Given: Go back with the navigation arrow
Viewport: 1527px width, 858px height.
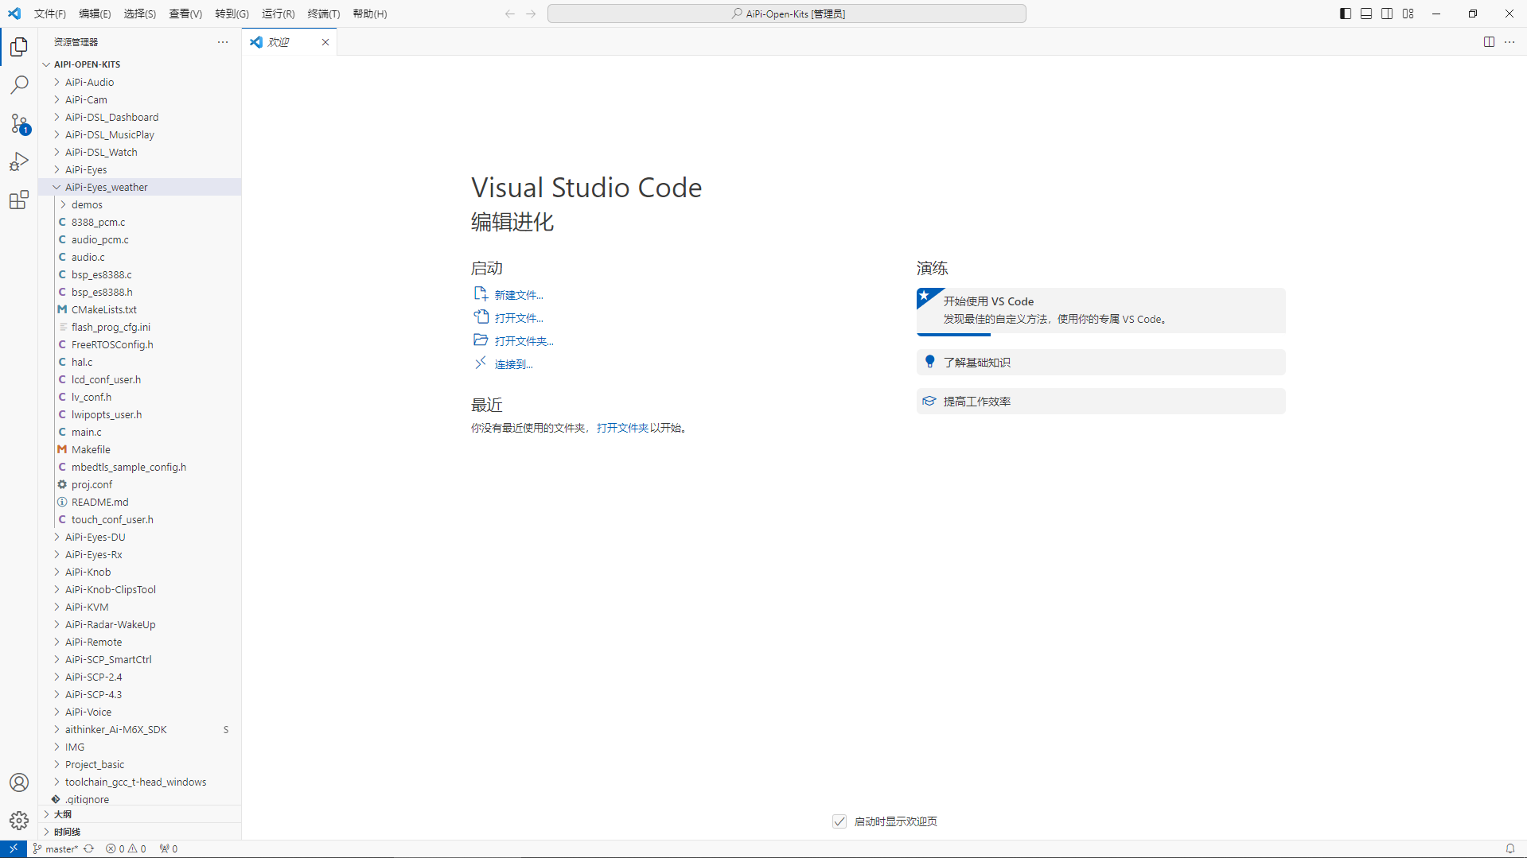Looking at the screenshot, I should [510, 14].
